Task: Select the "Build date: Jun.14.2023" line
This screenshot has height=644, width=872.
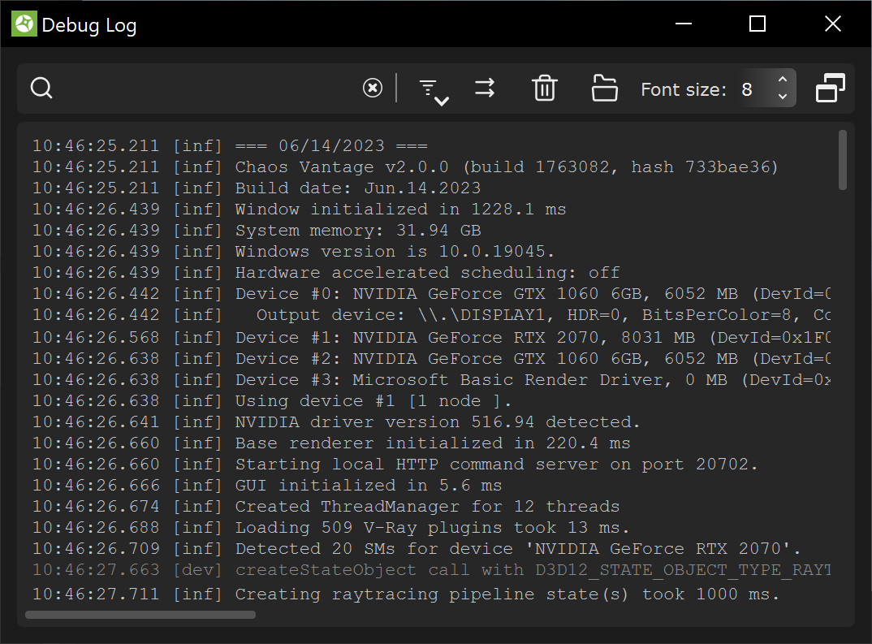Action: click(x=257, y=188)
